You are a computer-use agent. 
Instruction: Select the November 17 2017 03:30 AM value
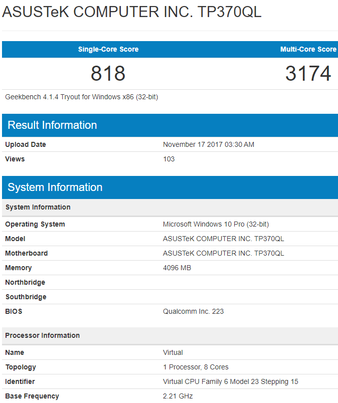click(209, 144)
